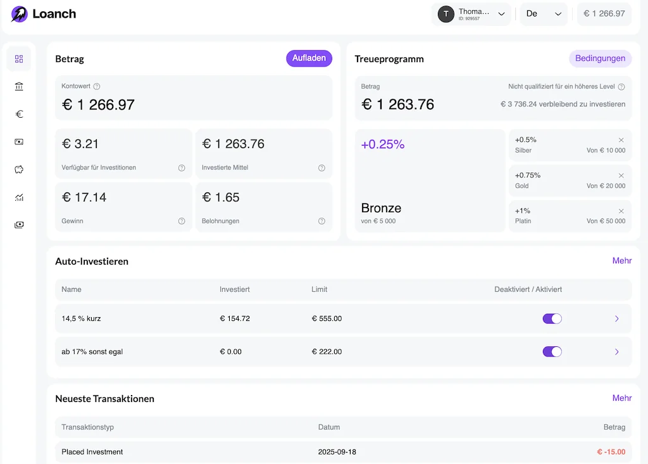The height and width of the screenshot is (464, 648).
Task: Disable the '14,5 % kurz' auto-invest toggle
Action: click(x=552, y=319)
